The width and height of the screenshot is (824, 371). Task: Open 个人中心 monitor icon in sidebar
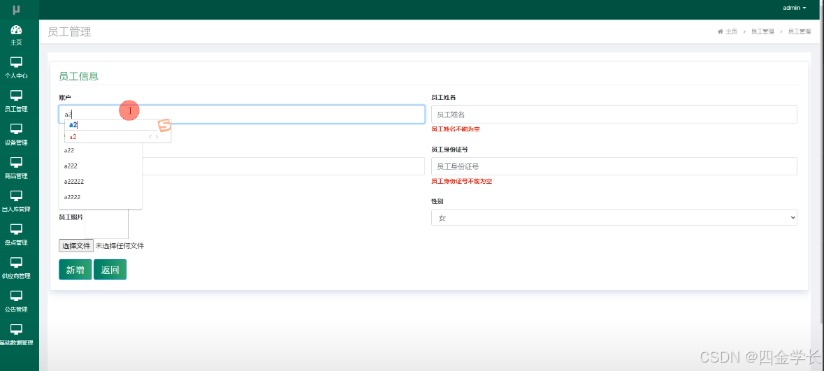16,63
